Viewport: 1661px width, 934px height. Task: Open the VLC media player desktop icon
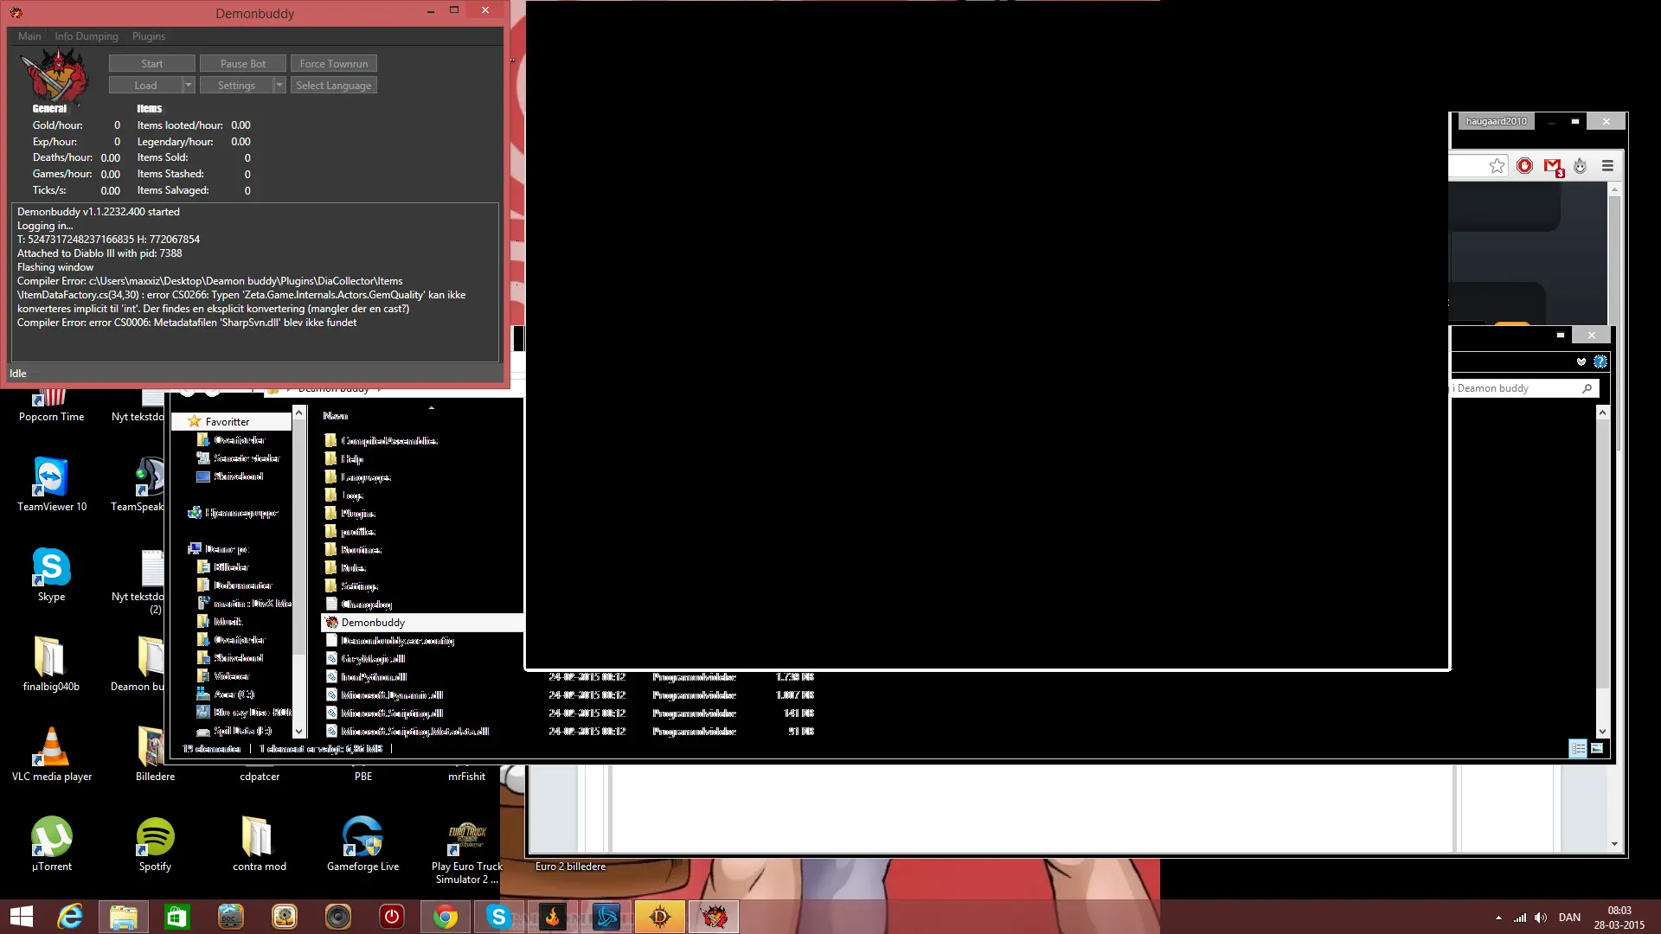(x=51, y=754)
